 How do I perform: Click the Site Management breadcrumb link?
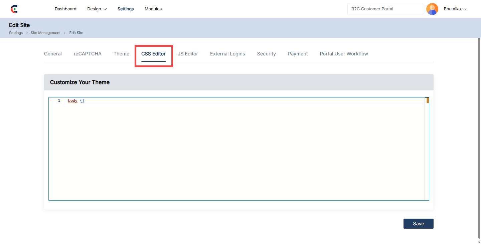click(x=45, y=33)
